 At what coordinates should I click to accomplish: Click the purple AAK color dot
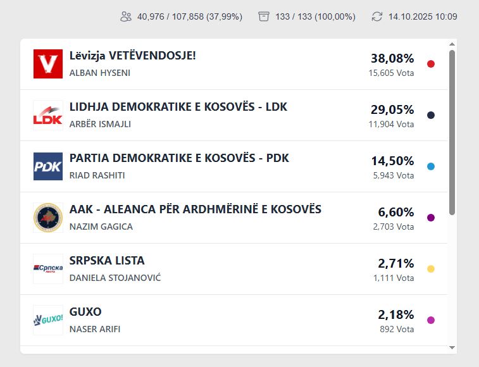click(431, 218)
